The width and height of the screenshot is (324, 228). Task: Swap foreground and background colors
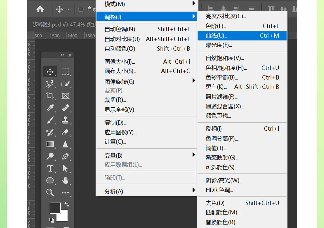pos(67,205)
